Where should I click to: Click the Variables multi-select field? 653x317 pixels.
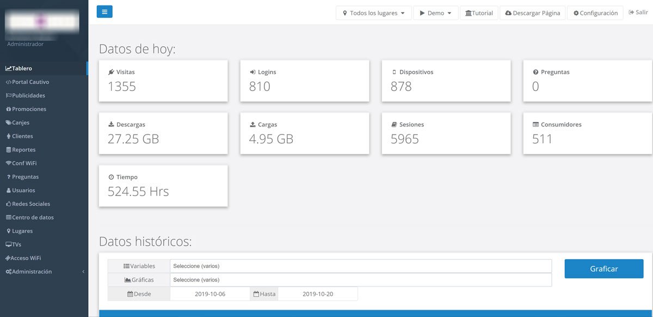coord(360,266)
